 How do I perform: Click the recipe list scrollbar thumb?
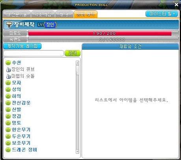[x=77, y=70]
